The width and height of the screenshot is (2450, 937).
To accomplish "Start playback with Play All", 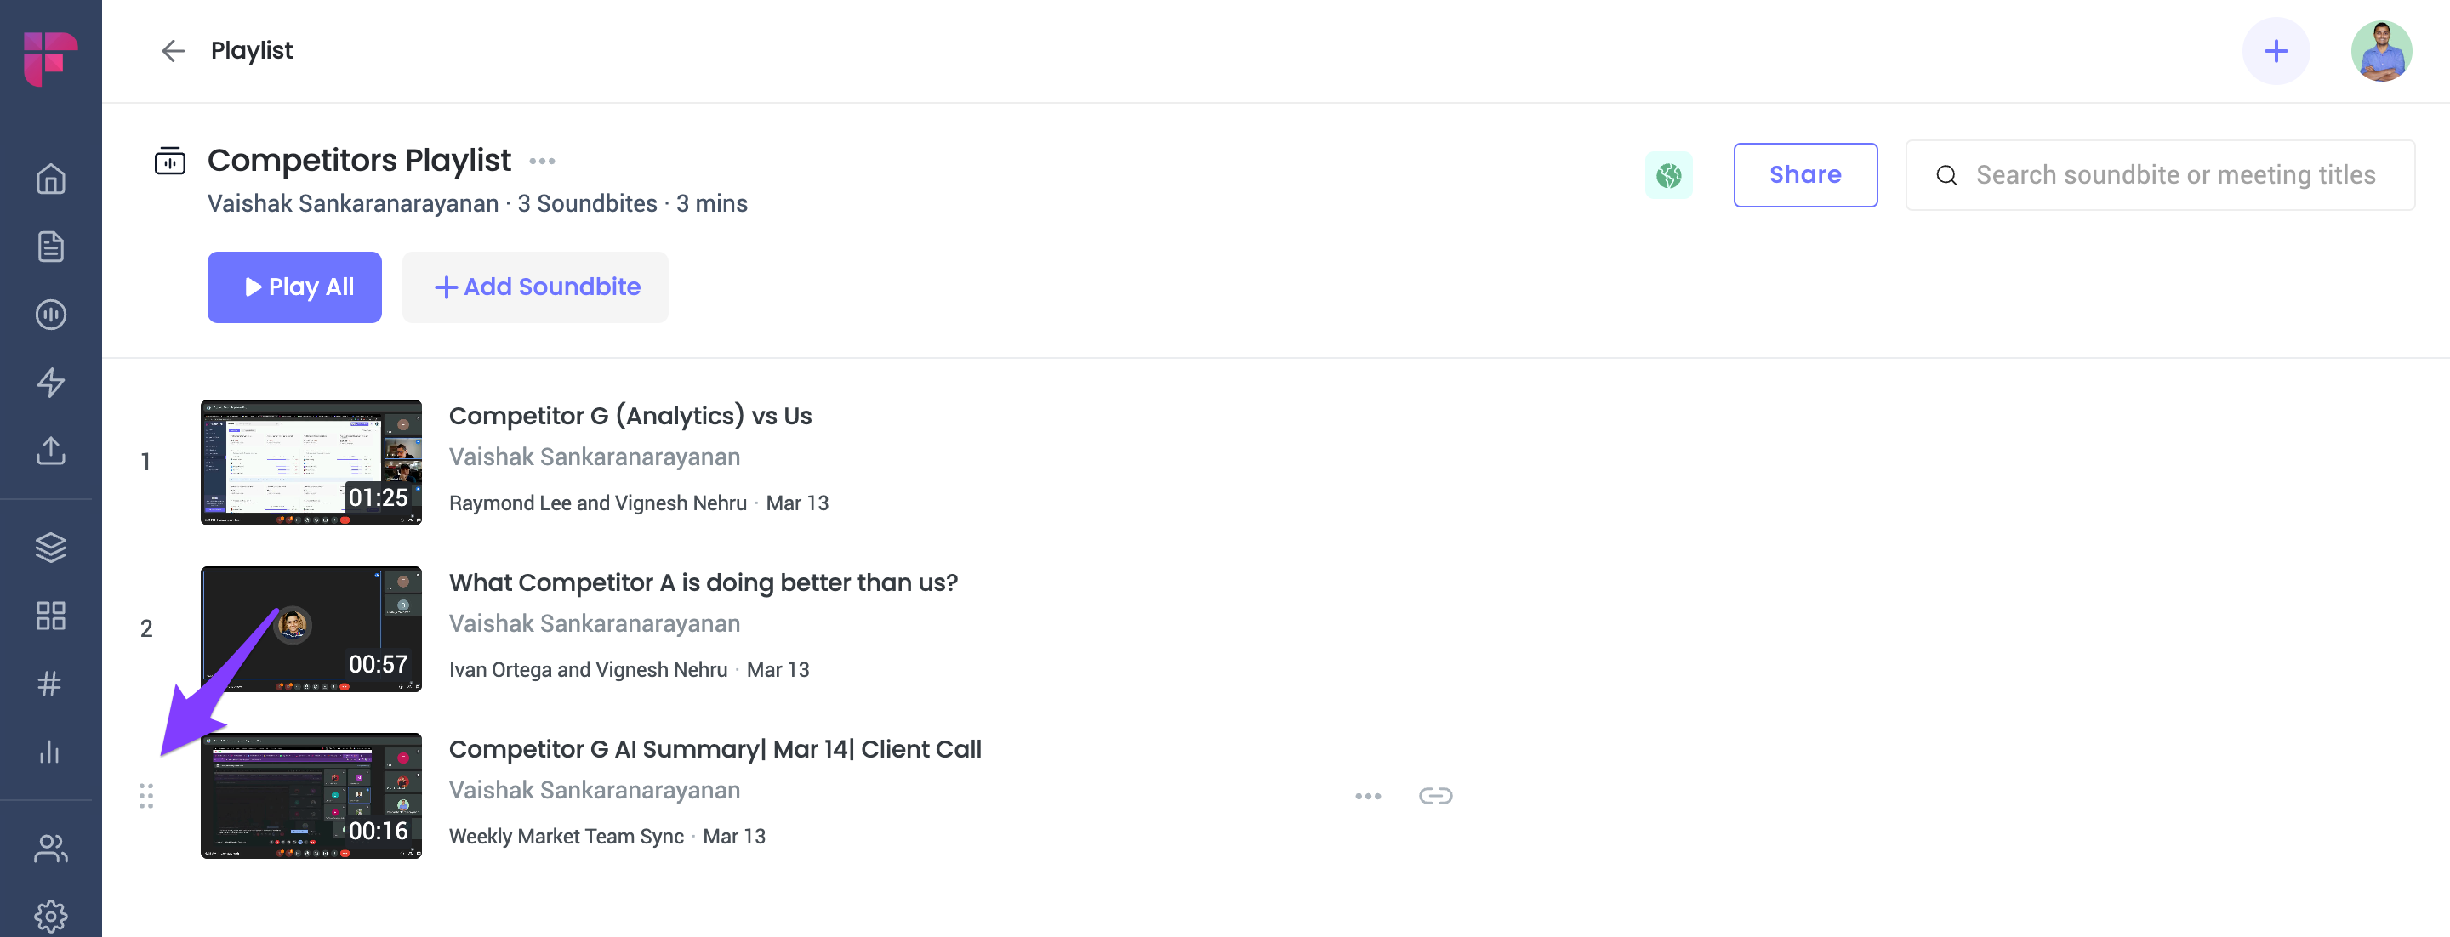I will click(x=293, y=287).
